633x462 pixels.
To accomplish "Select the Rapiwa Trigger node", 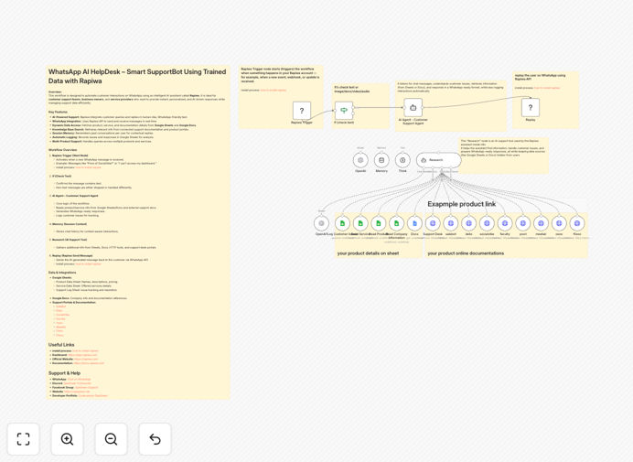I will click(302, 111).
